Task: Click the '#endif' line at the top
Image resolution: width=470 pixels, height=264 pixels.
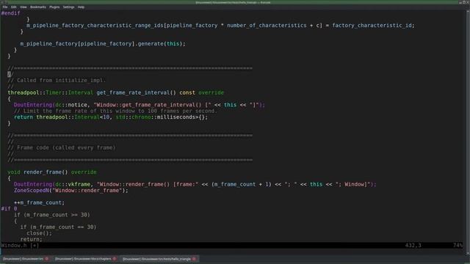Action: (10, 13)
